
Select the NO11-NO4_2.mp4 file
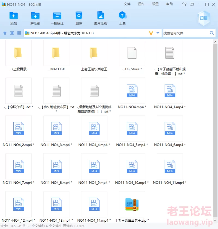point(19,131)
